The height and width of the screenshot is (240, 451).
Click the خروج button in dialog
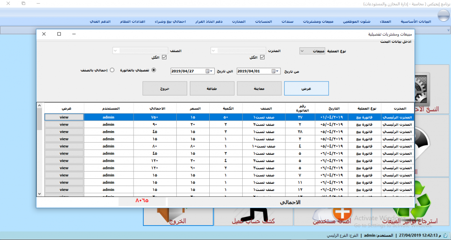click(165, 88)
